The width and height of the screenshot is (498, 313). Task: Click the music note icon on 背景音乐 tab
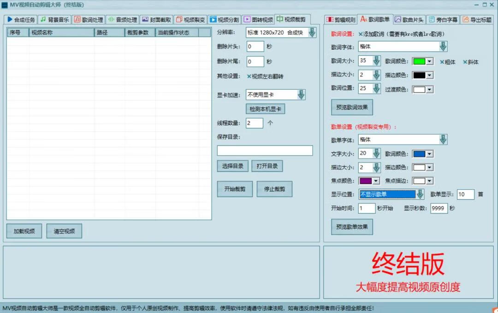[44, 19]
